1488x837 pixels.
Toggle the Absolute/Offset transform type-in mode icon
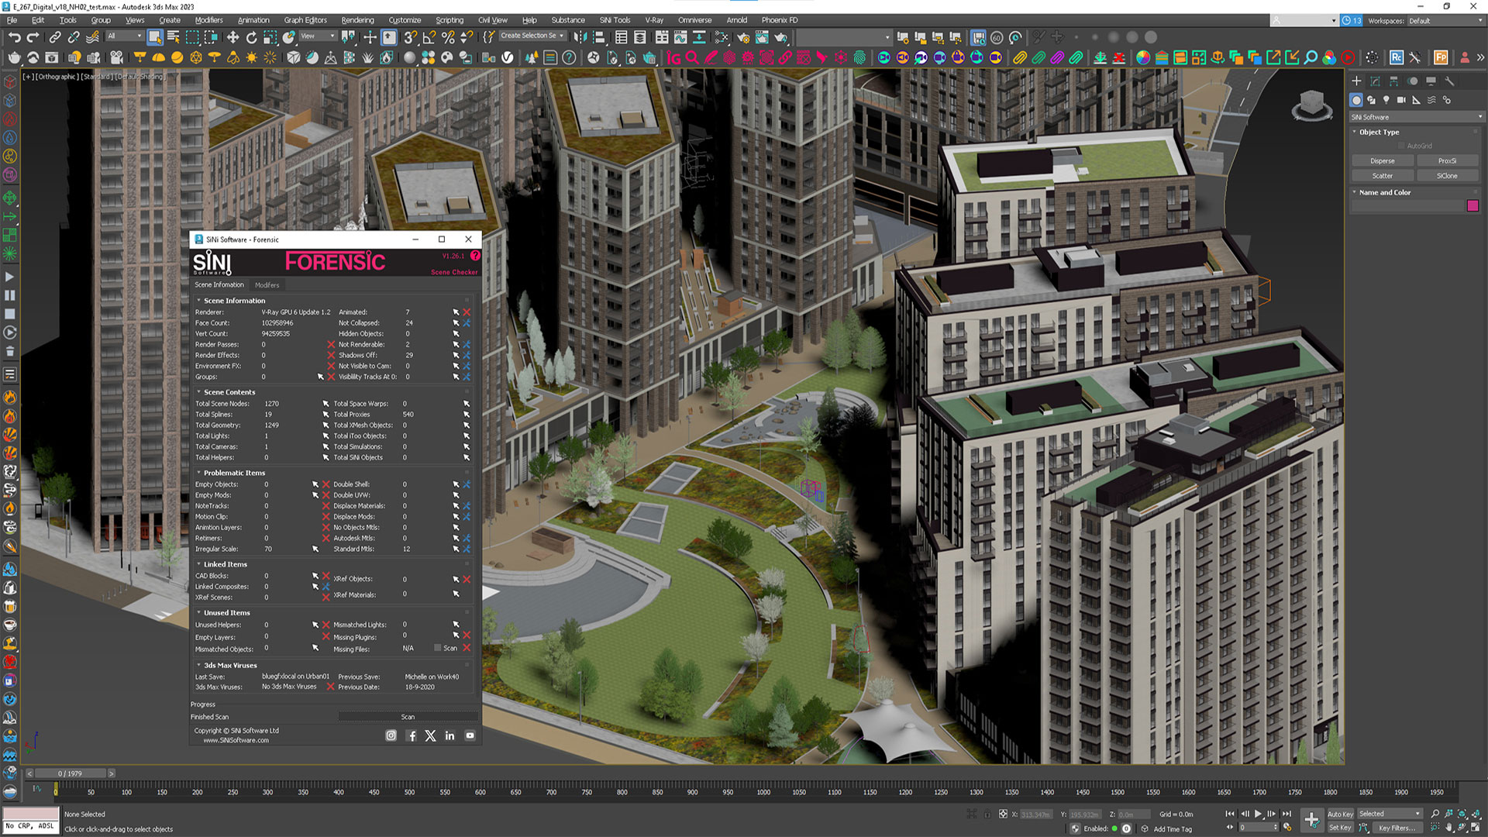tap(1003, 814)
